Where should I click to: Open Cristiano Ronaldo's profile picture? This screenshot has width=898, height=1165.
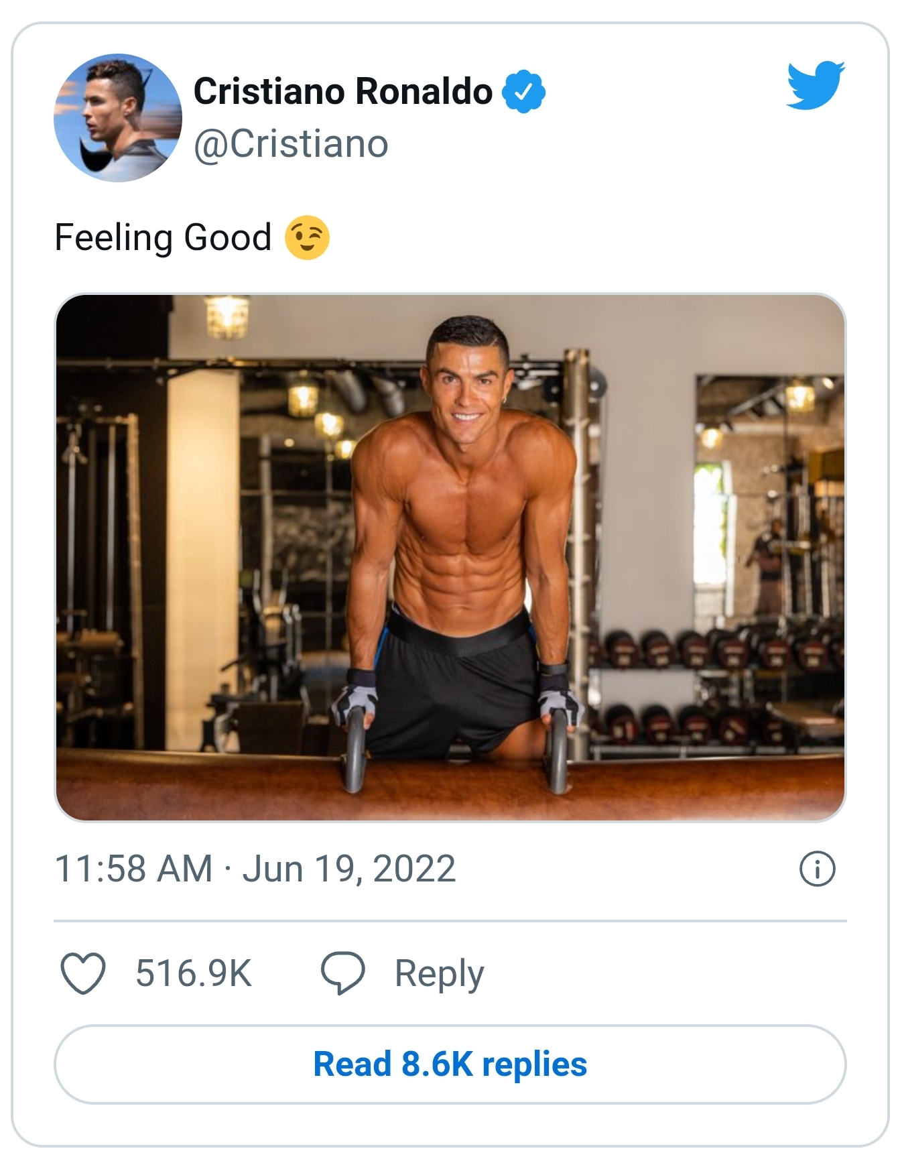(x=118, y=118)
